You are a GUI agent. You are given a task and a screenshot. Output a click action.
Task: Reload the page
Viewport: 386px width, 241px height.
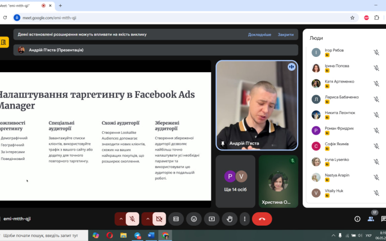pos(5,18)
